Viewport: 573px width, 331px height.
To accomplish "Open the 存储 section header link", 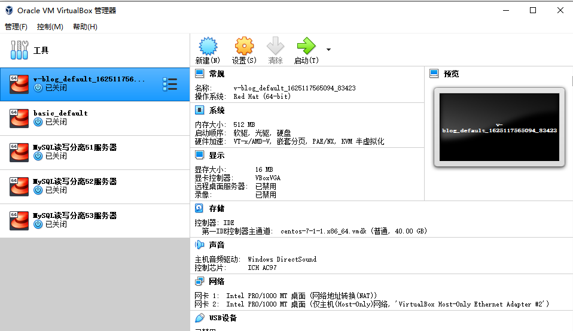I will pos(217,208).
